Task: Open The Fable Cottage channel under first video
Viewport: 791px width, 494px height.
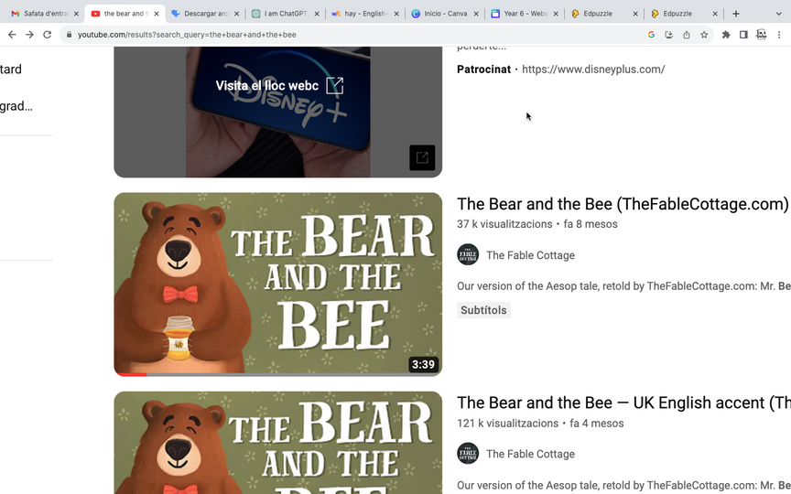Action: click(x=530, y=255)
